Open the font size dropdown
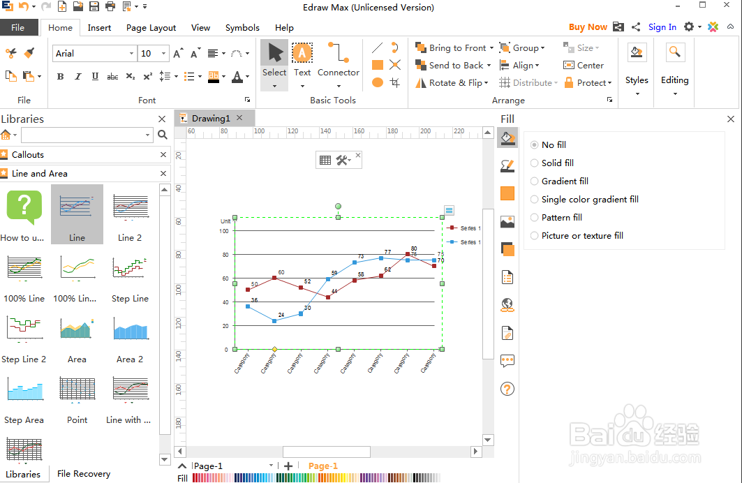The height and width of the screenshot is (483, 742). [x=163, y=54]
